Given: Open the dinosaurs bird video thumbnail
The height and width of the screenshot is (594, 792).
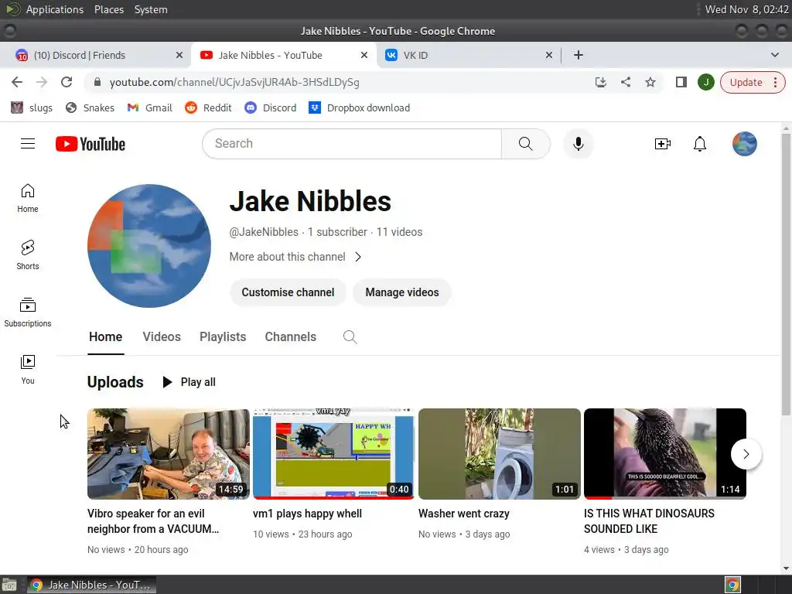Looking at the screenshot, I should coord(664,453).
